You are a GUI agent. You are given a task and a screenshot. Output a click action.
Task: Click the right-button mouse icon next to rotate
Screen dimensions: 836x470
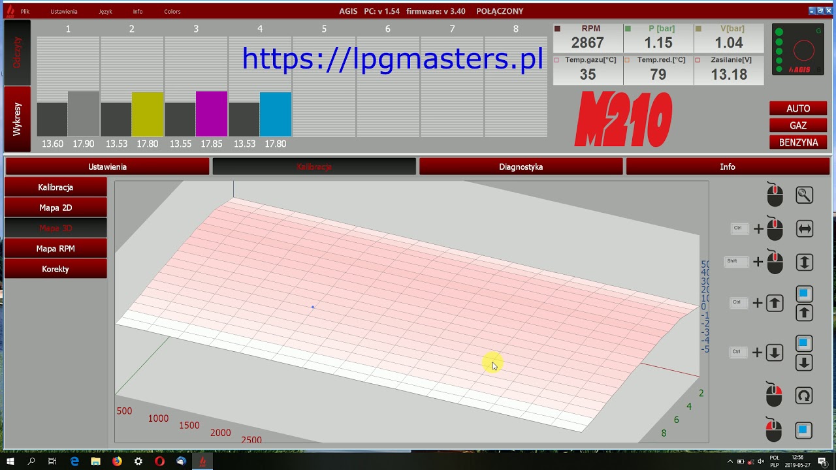tap(774, 396)
